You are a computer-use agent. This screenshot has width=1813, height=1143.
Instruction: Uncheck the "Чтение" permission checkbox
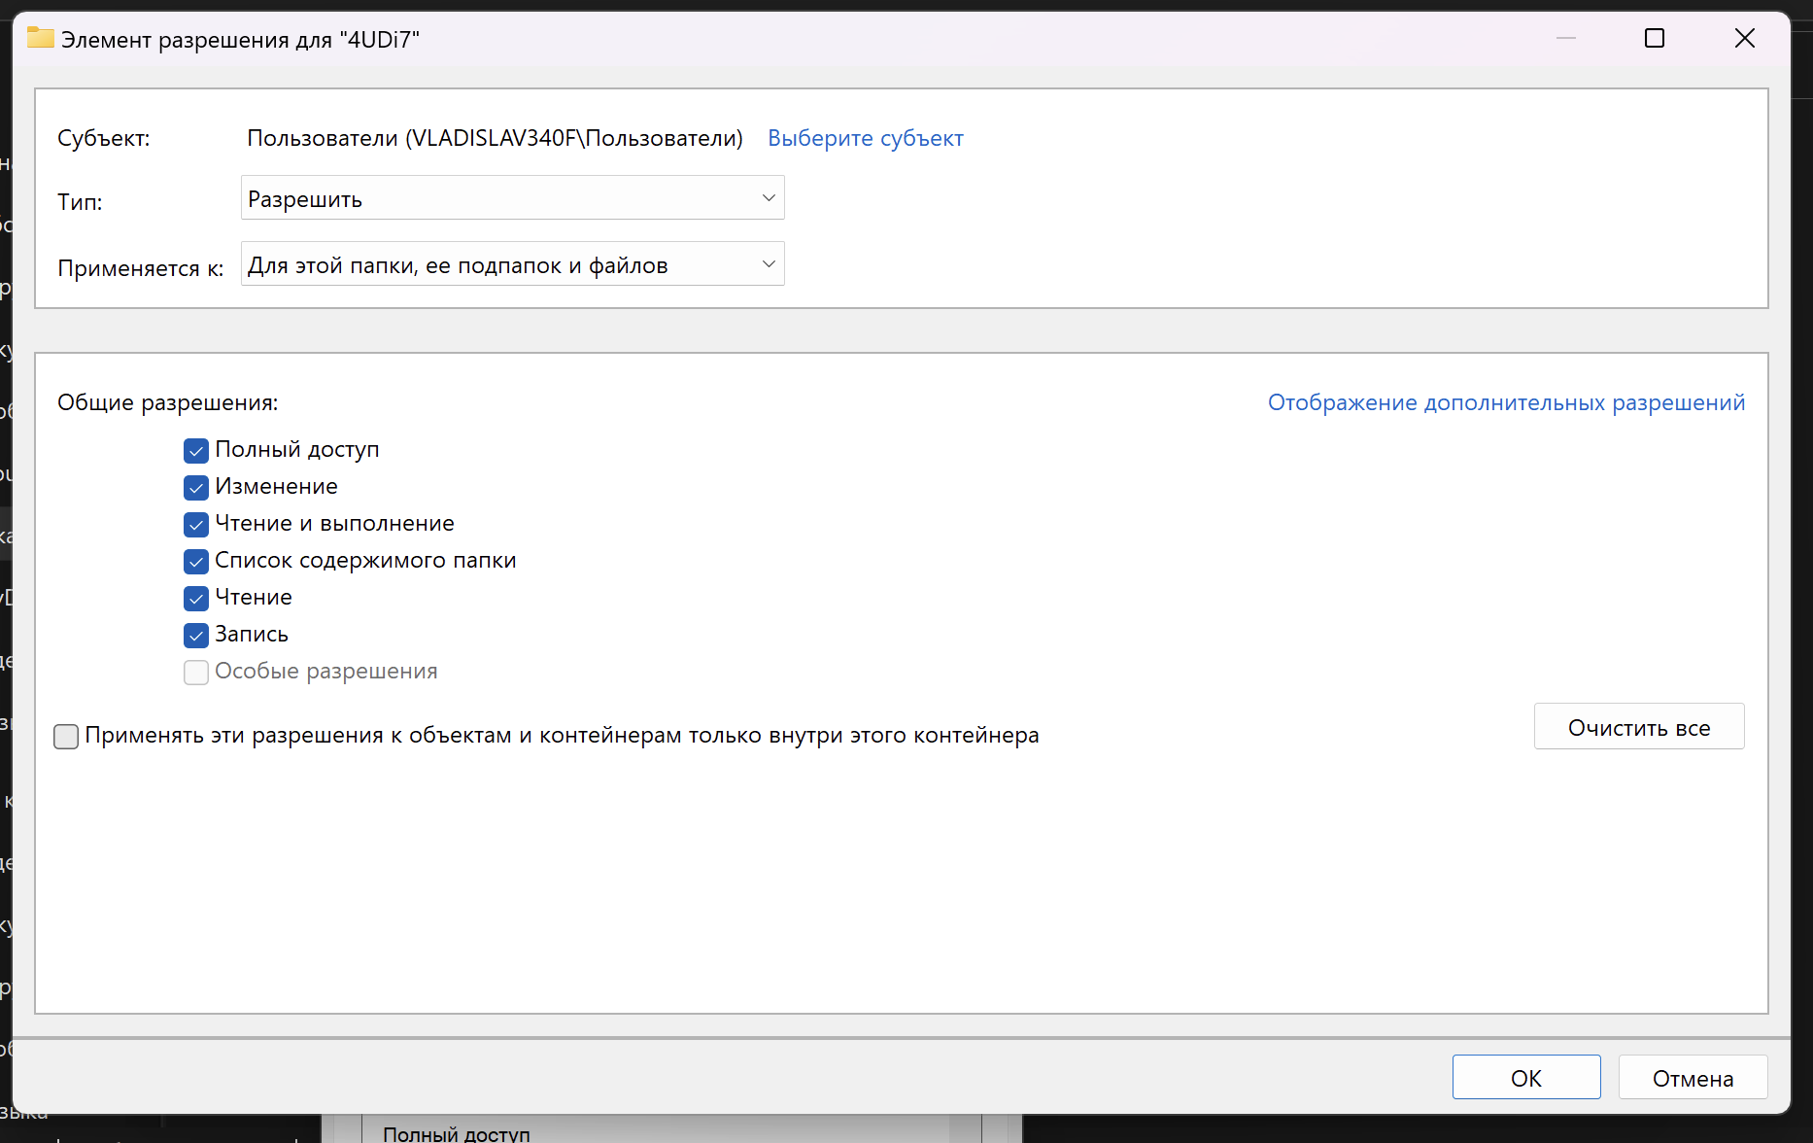coord(196,599)
